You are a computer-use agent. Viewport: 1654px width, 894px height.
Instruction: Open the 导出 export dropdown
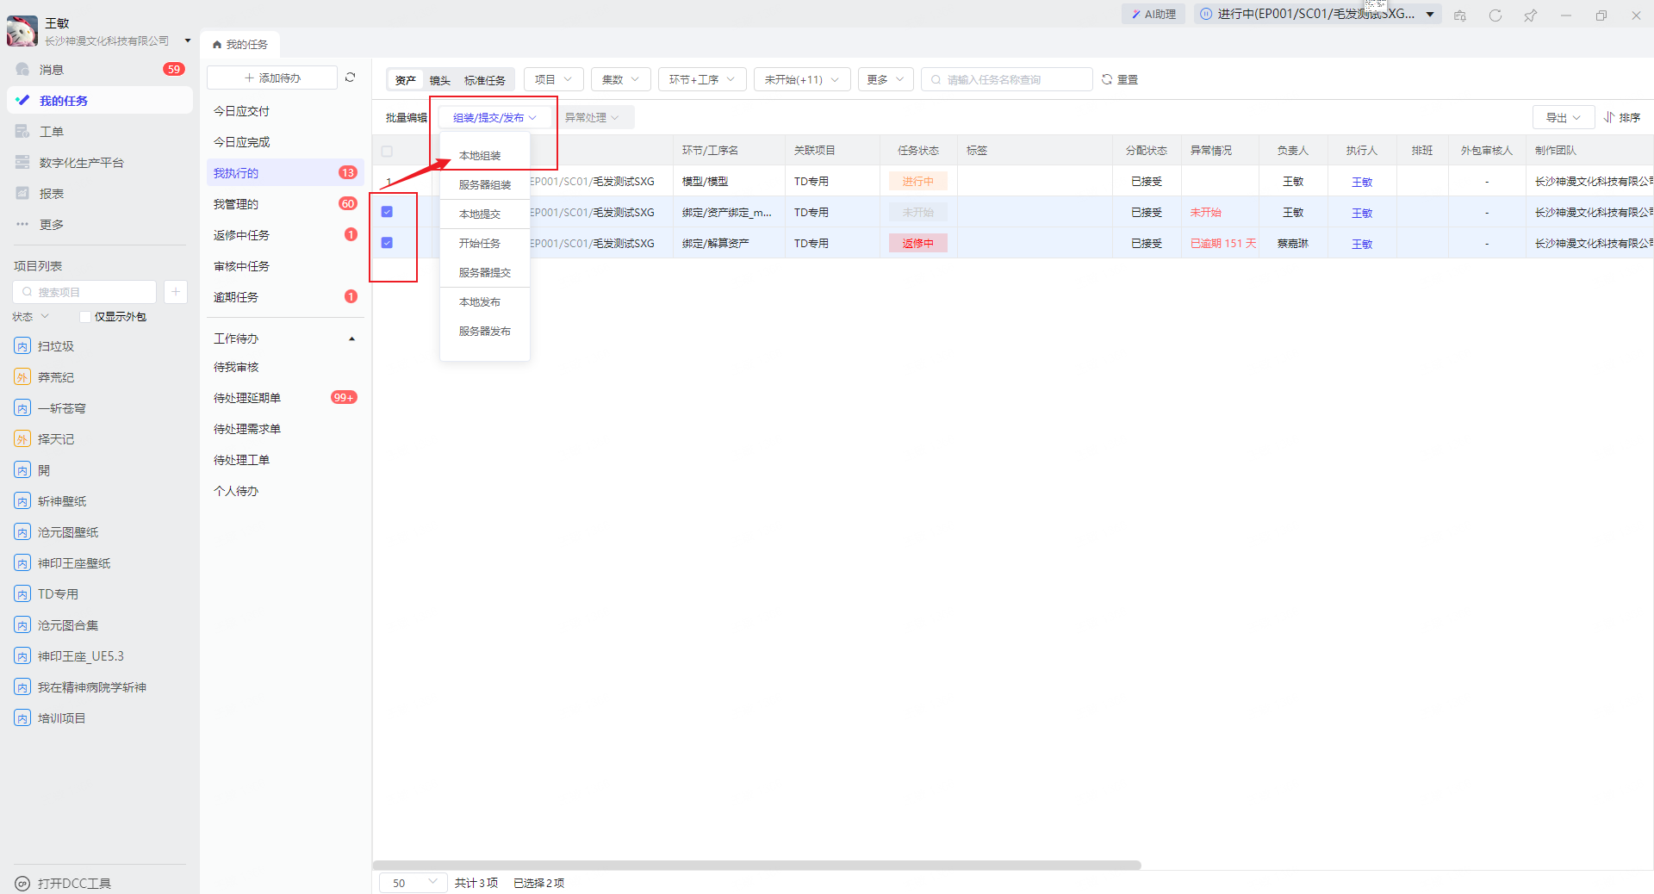click(x=1563, y=117)
